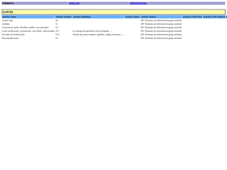This screenshot has height=170, width=227.
Task: Select the 'Recomendaciones' activity name
Action: point(10,38)
